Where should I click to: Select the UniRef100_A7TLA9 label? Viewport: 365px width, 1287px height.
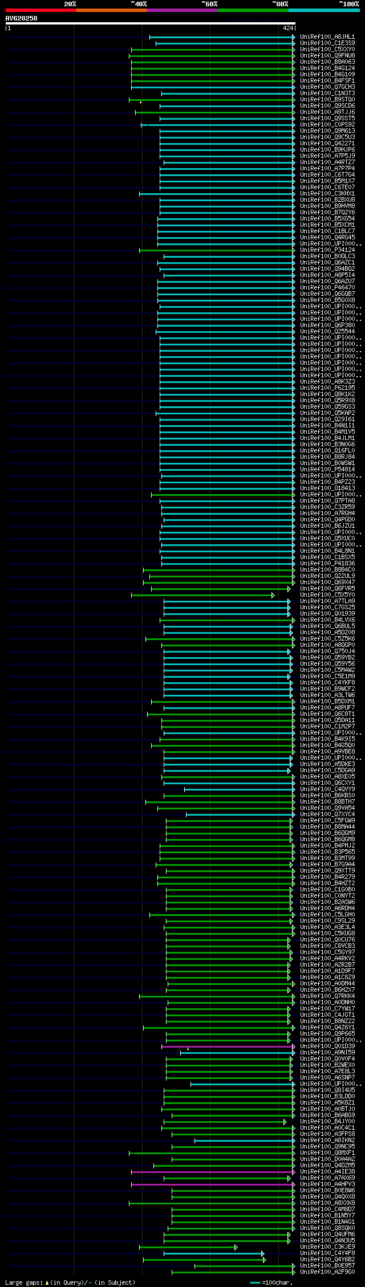(327, 601)
